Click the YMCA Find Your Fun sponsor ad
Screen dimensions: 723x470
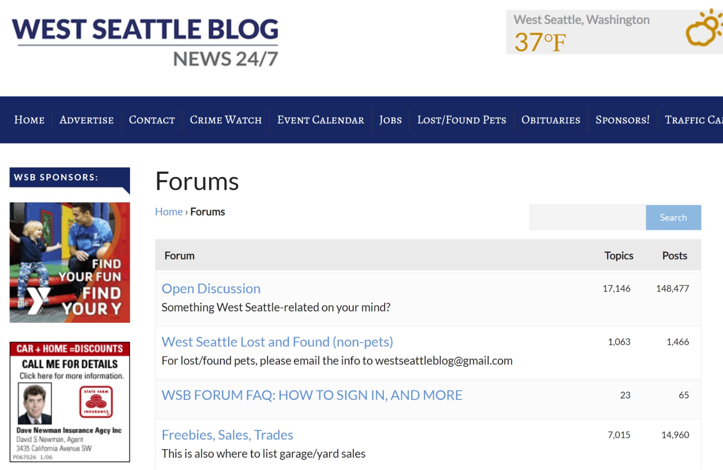(69, 262)
